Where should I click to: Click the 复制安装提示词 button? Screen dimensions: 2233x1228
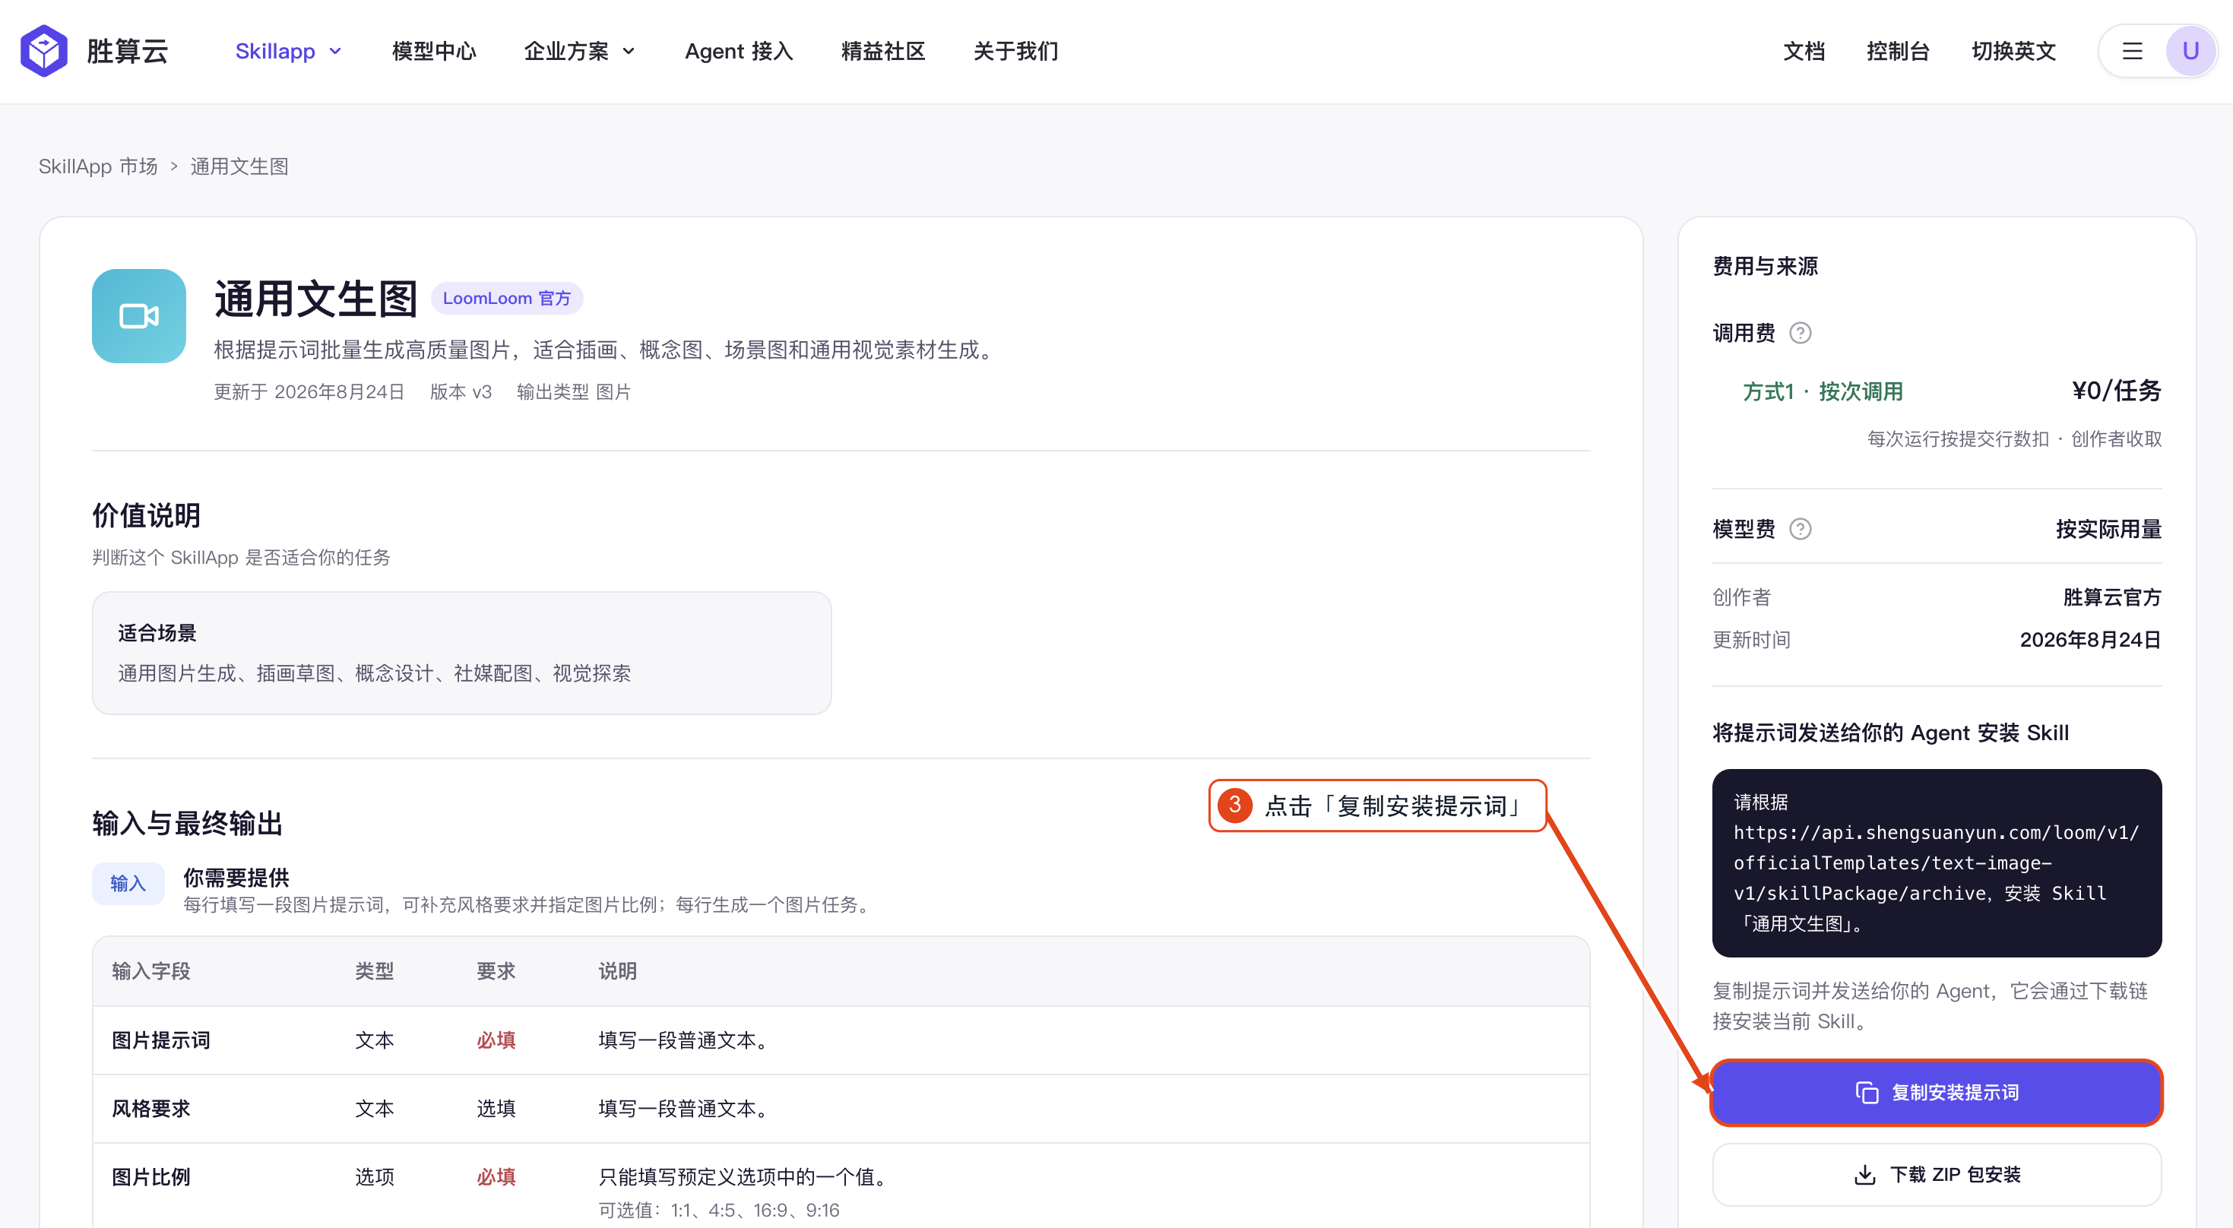pos(1936,1092)
